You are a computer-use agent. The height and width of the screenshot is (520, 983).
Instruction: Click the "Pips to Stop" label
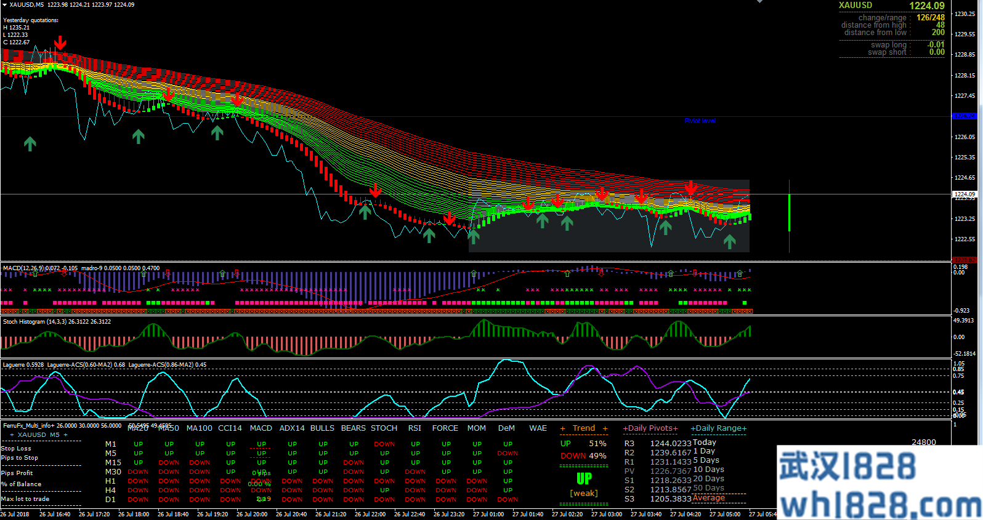(x=20, y=458)
